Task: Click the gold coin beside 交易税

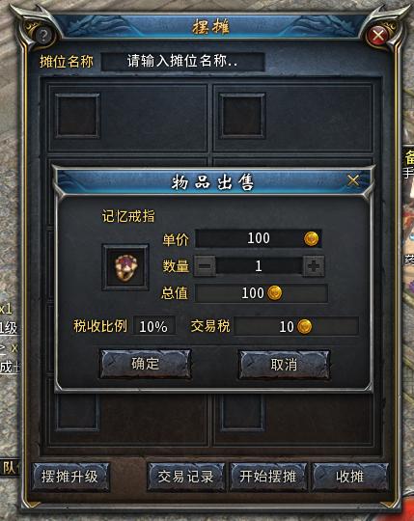Action: (x=304, y=326)
